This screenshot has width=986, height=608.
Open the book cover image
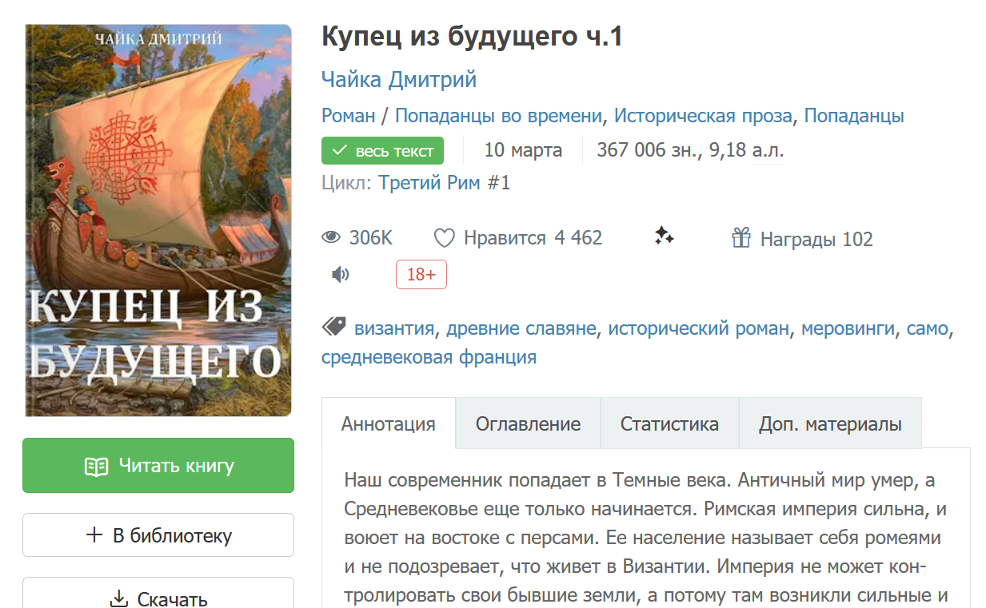click(x=158, y=221)
